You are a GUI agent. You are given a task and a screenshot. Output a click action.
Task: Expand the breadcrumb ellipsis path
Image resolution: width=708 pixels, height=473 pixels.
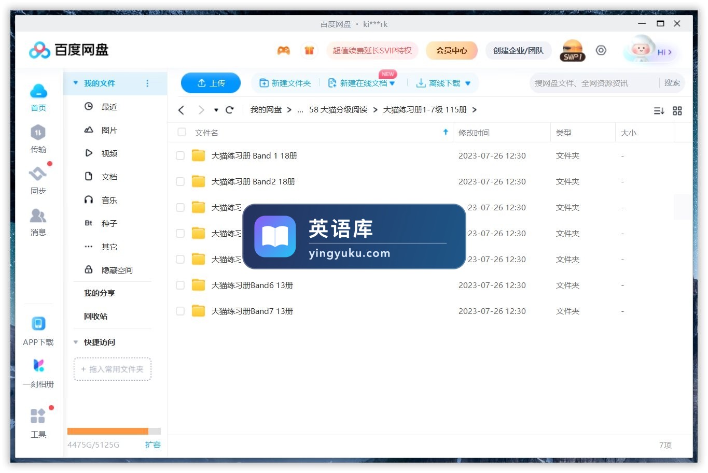click(300, 110)
